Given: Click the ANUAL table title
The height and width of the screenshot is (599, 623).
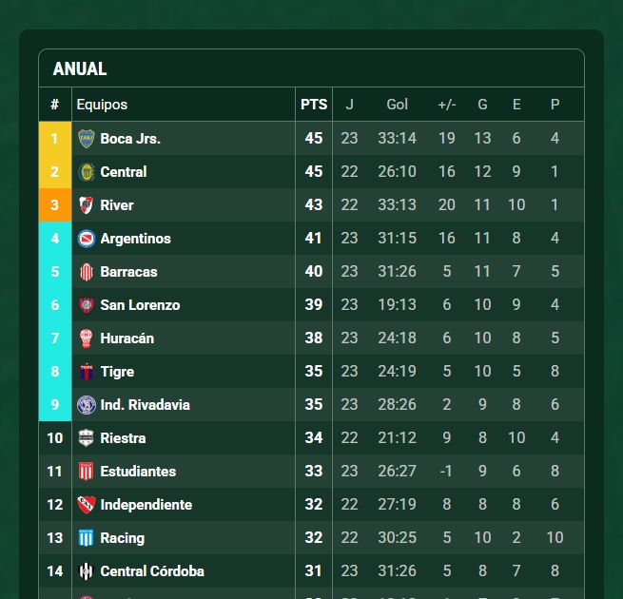Looking at the screenshot, I should [x=80, y=68].
